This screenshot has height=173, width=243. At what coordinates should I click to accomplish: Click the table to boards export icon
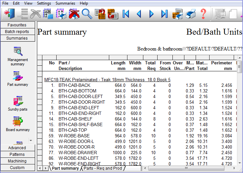[100, 14]
